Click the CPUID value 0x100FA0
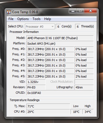The image size is (103, 123). pos(60,93)
